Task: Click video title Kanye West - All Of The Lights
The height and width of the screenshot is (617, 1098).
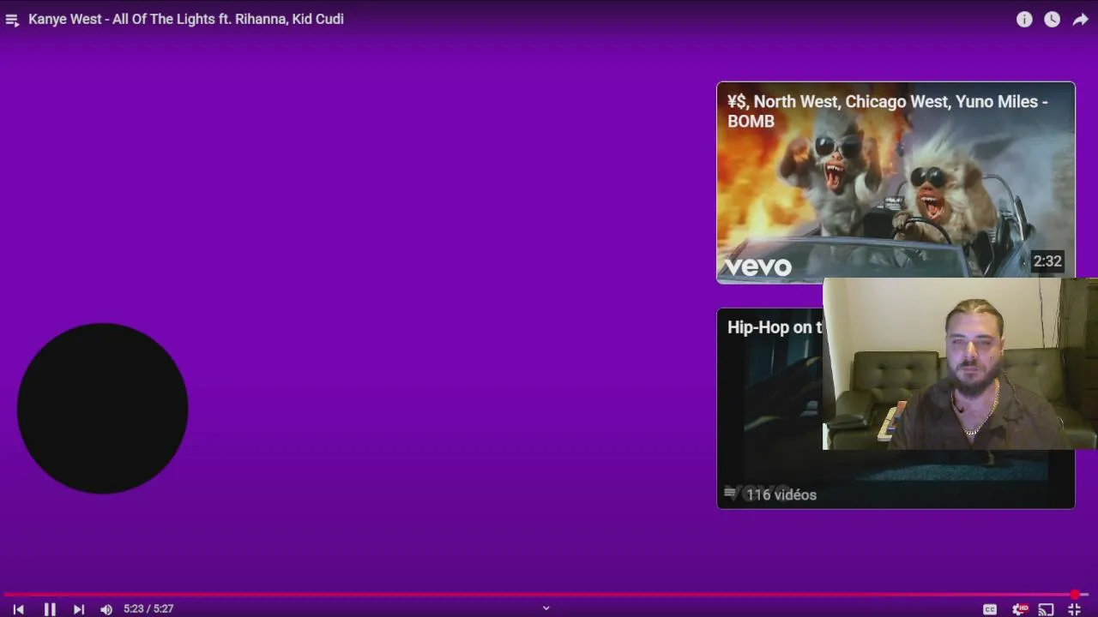Action: click(x=186, y=19)
